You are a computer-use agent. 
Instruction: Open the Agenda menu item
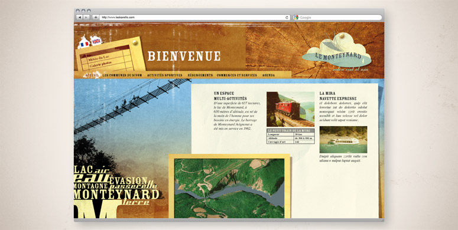click(x=268, y=75)
